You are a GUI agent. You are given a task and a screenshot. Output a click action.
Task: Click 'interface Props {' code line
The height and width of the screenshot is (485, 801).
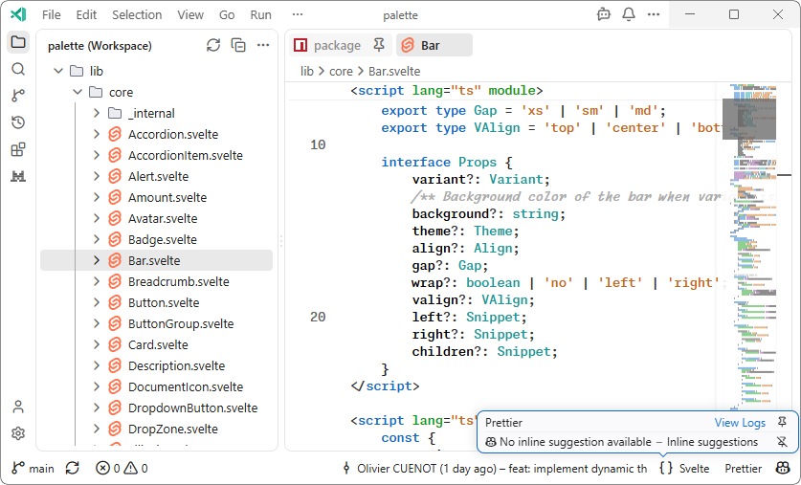point(447,163)
